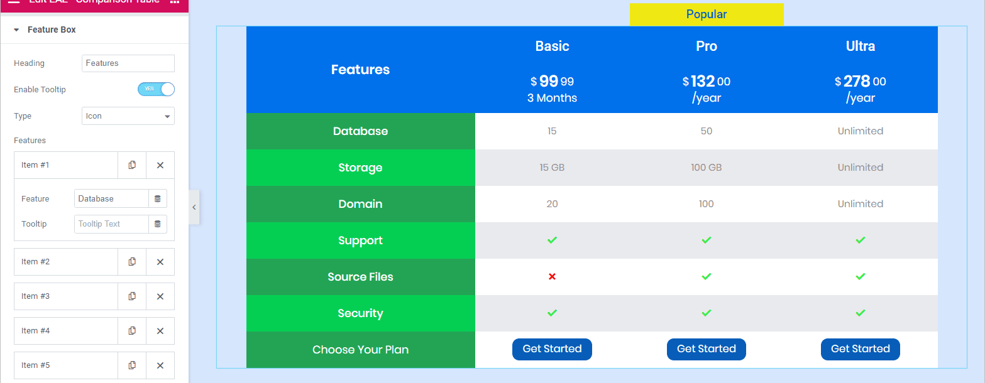Click the 15 GB storage cell

[x=552, y=168]
